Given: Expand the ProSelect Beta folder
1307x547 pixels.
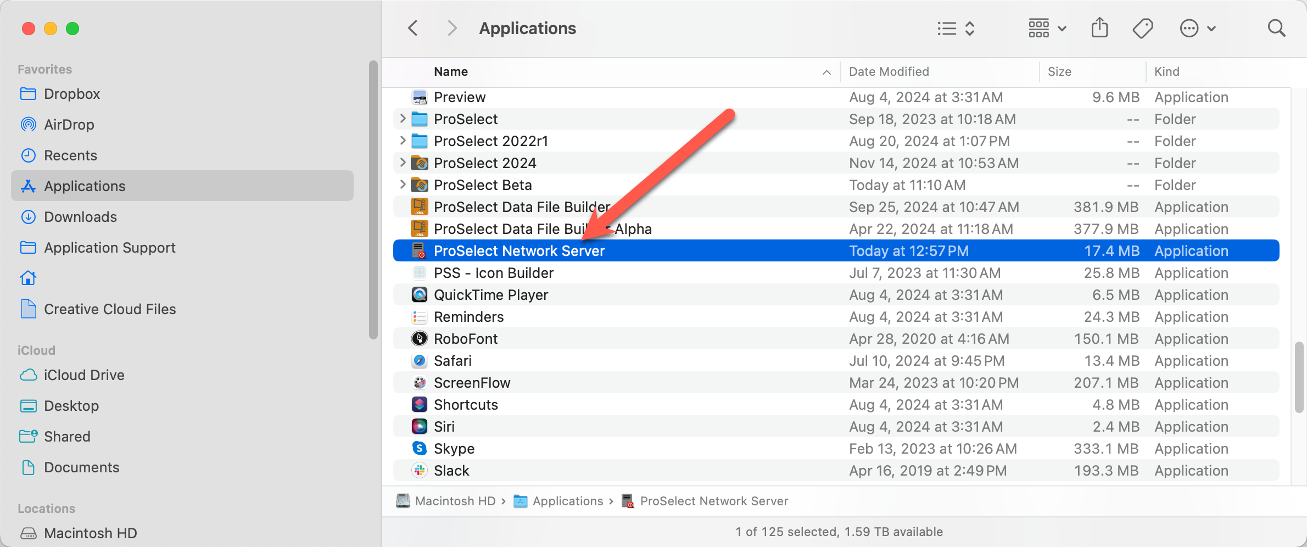Looking at the screenshot, I should pos(403,185).
